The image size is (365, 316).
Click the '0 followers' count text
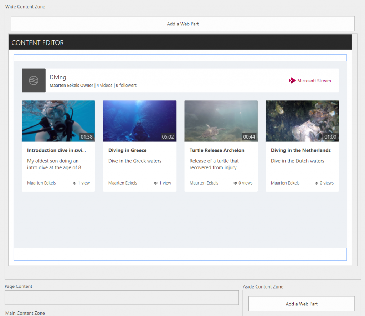click(x=126, y=86)
